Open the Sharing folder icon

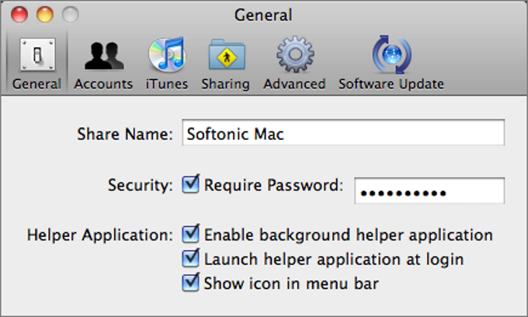225,55
